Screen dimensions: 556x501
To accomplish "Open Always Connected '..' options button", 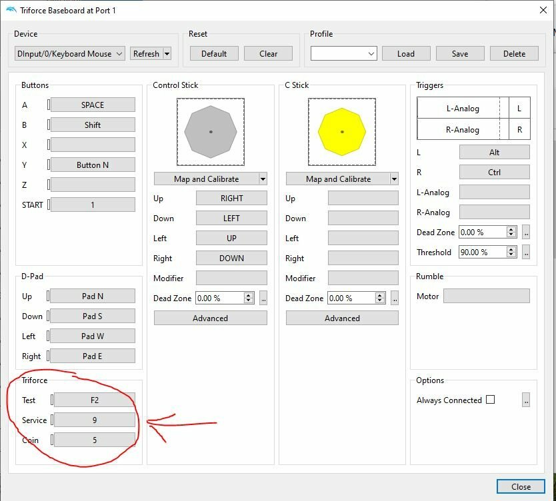I will [526, 400].
